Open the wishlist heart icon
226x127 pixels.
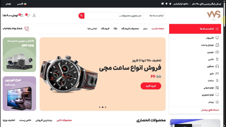tap(28, 15)
